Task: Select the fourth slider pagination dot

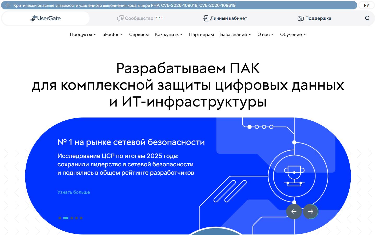Action: pos(77,218)
